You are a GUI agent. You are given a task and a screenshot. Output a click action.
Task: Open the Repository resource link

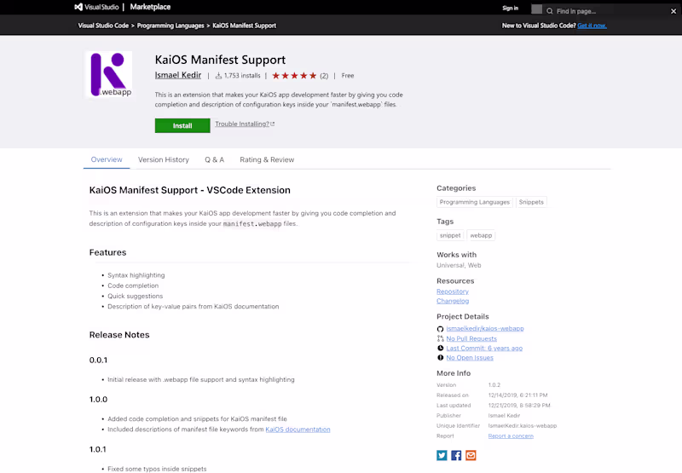click(x=453, y=291)
